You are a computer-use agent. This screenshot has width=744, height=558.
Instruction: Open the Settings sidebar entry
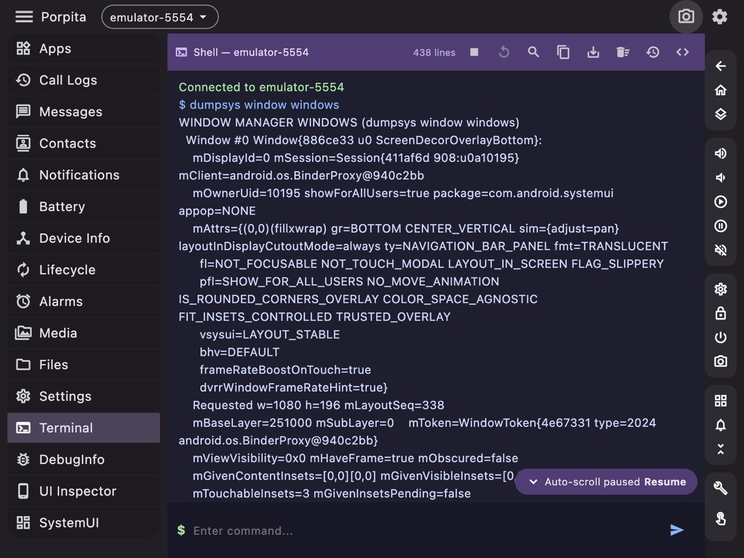(x=83, y=396)
